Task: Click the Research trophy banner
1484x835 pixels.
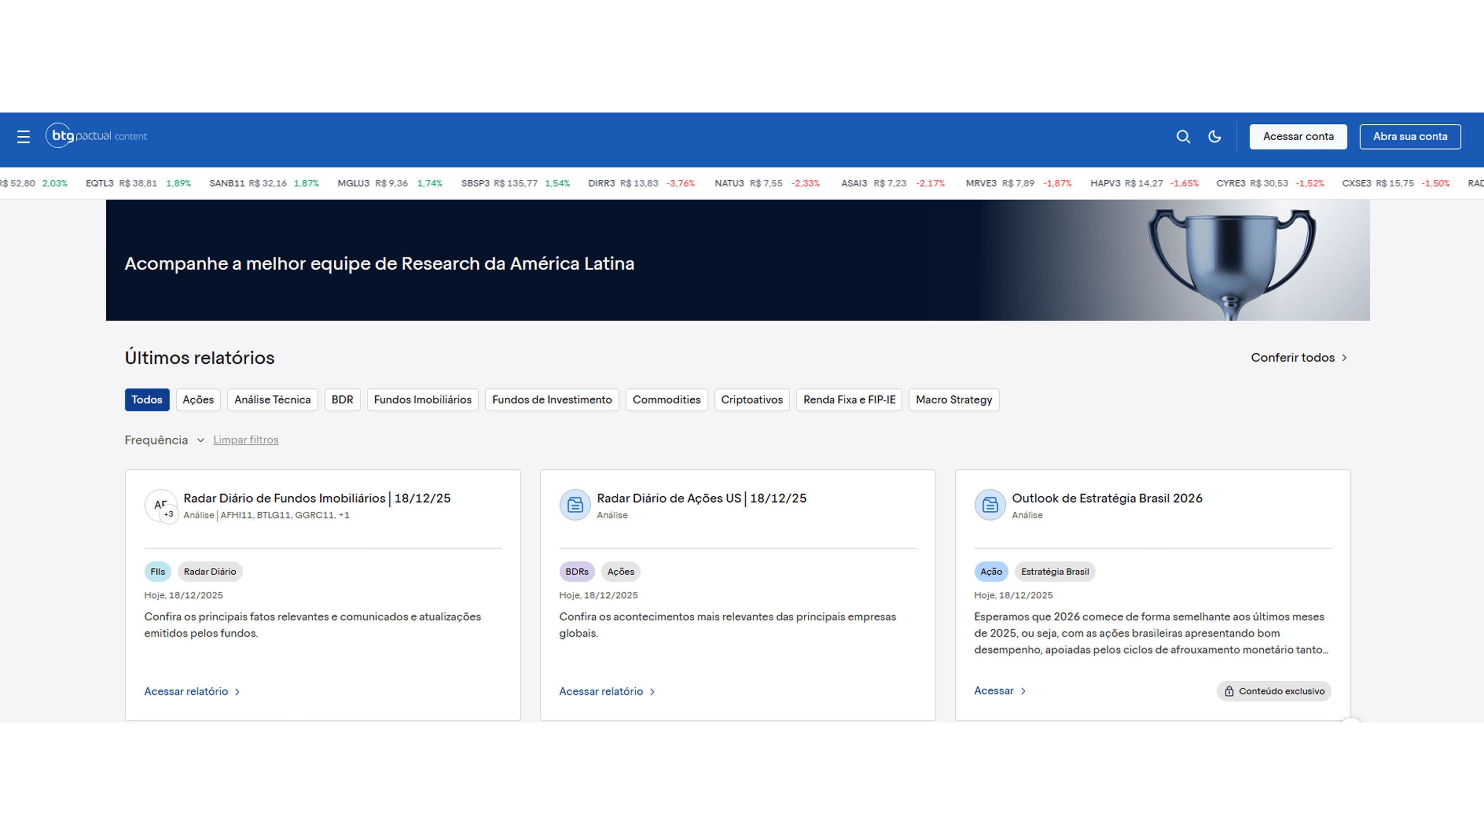Action: point(737,260)
